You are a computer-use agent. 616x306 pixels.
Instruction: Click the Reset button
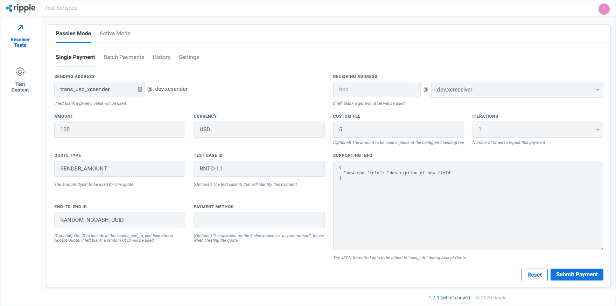(534, 275)
